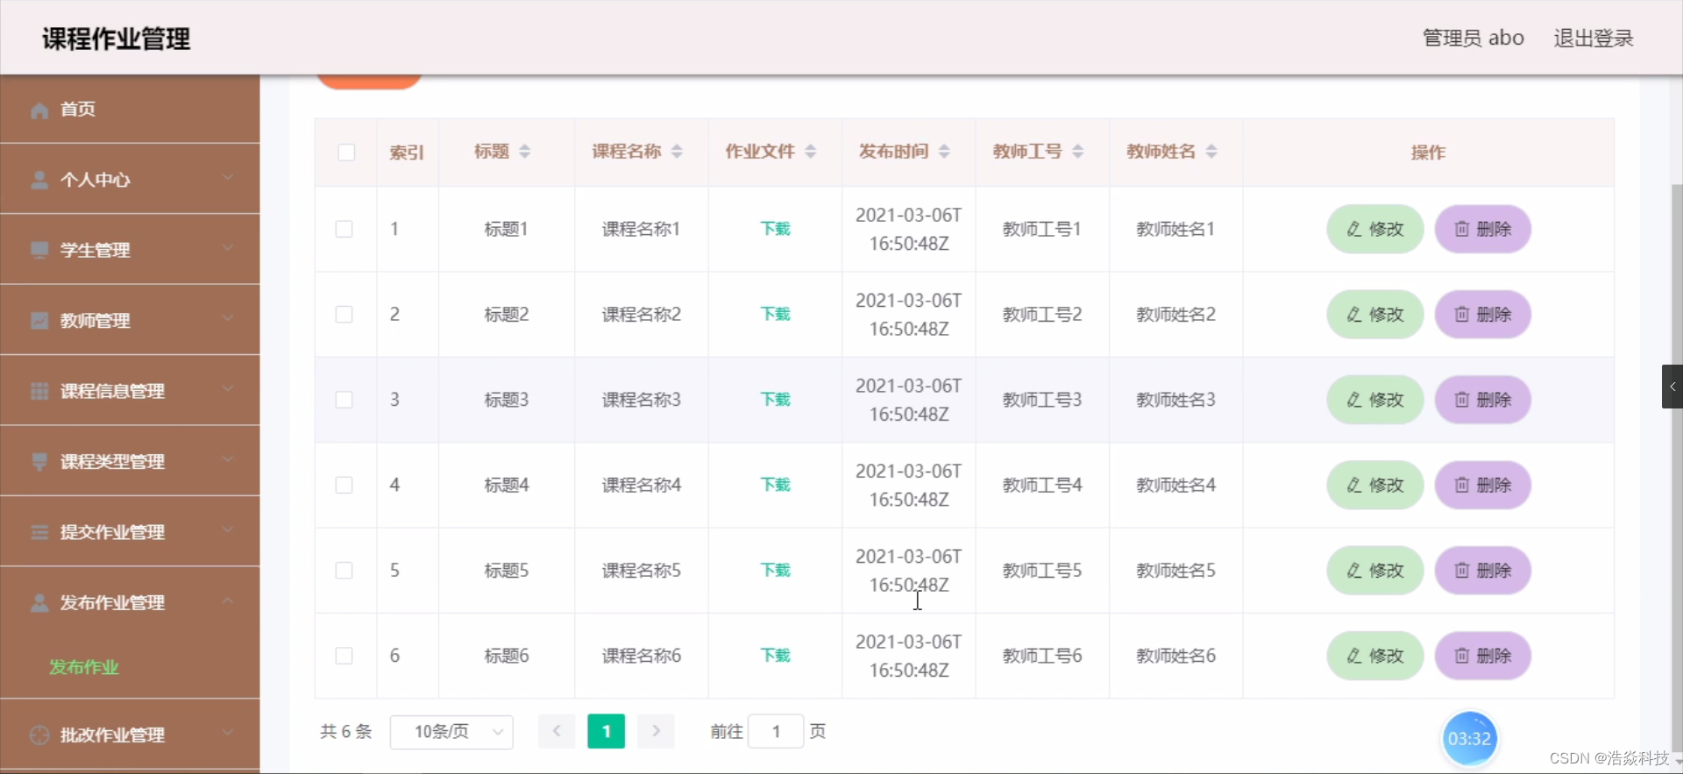Sort the table by 标题 column
The height and width of the screenshot is (774, 1683).
[x=524, y=152]
